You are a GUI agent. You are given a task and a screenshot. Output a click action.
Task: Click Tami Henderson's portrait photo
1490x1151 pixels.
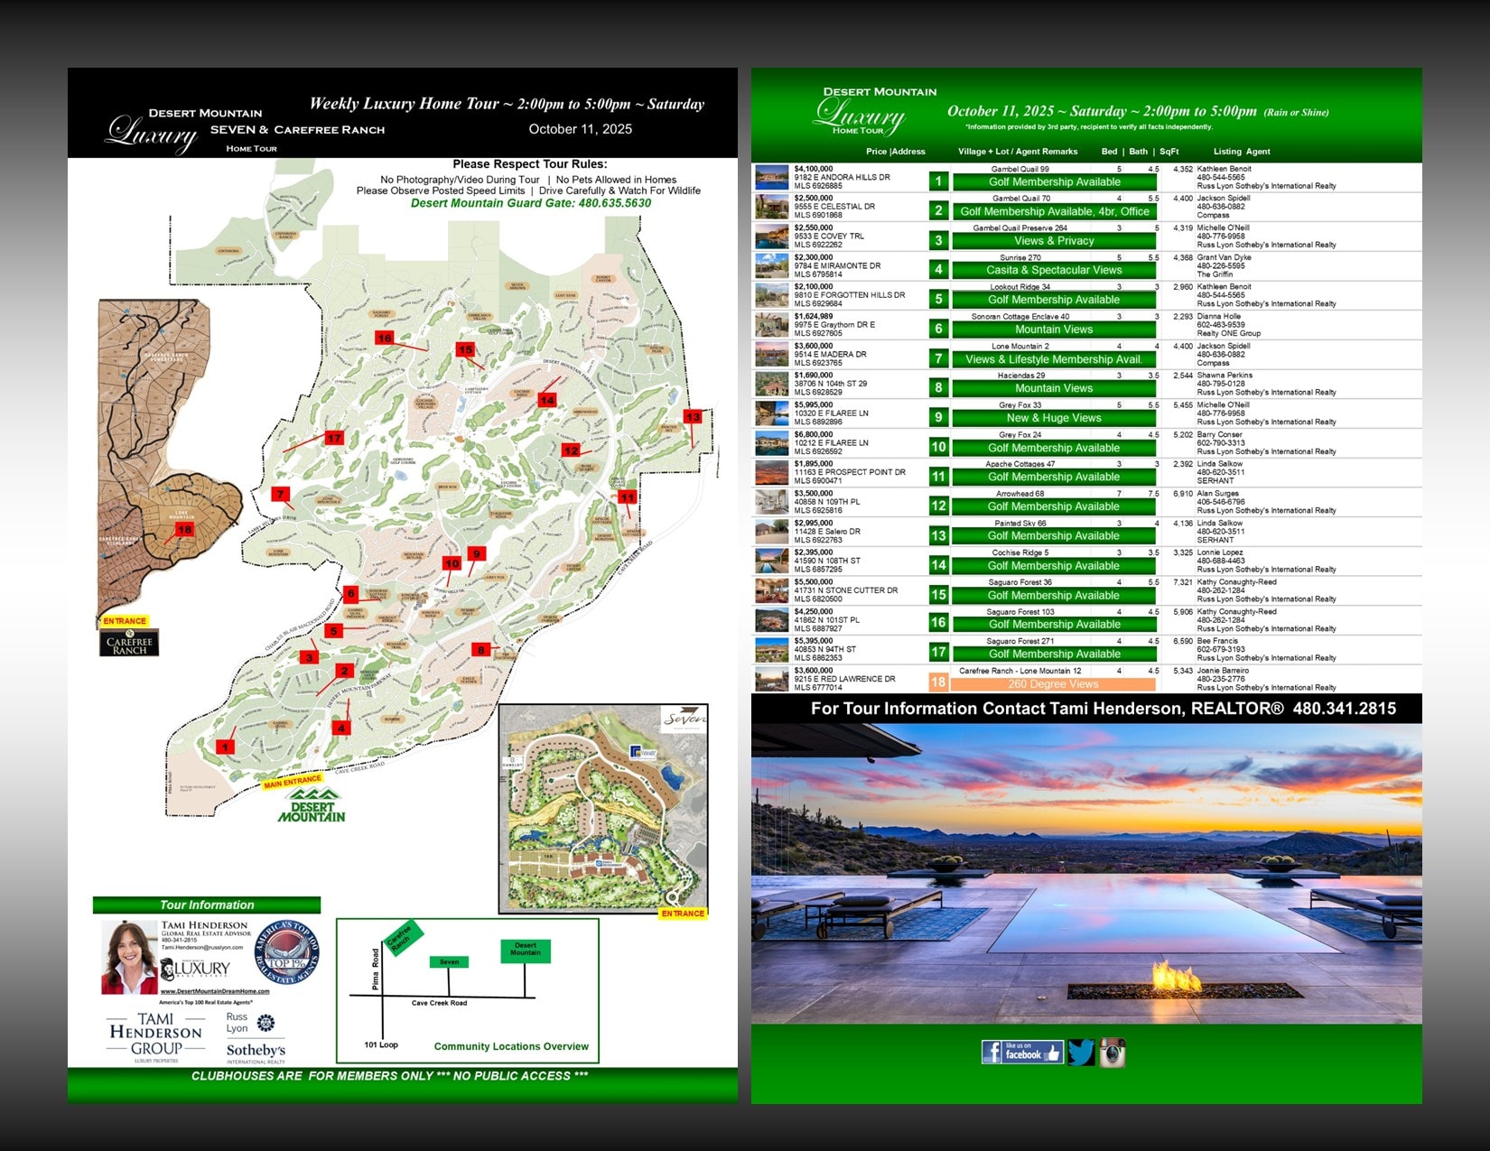coord(127,957)
